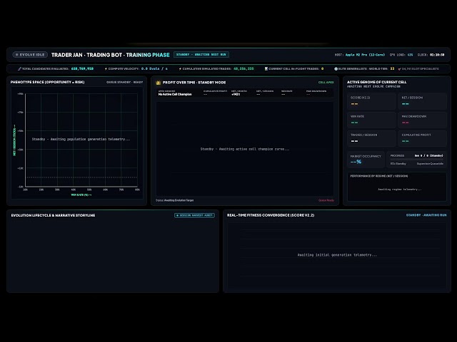Screen dimensions: 457x342
Task: Click the CELL APEX label
Action: (326, 83)
